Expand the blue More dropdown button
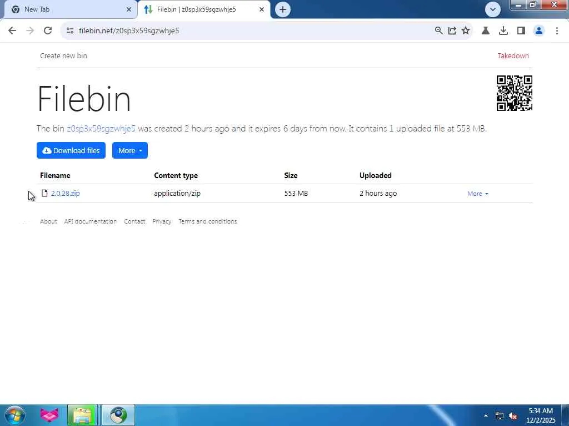Image resolution: width=569 pixels, height=426 pixels. [x=130, y=150]
